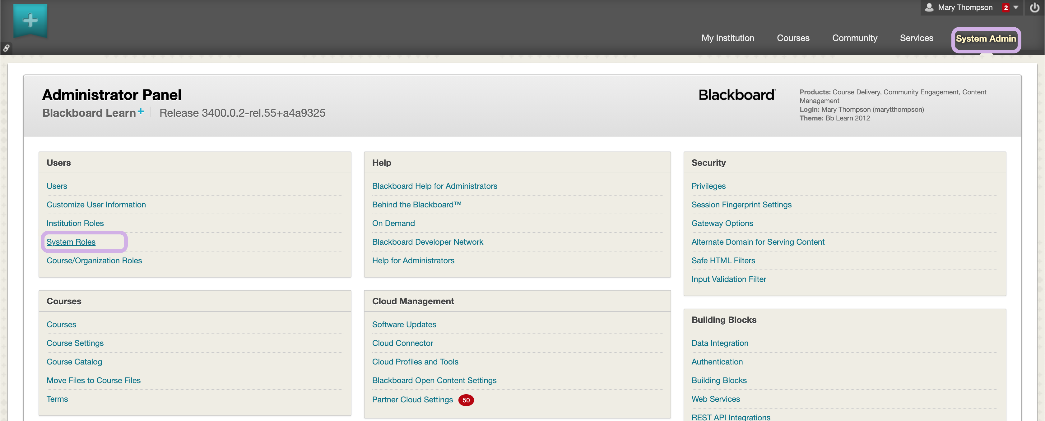
Task: Click the red 50 badge on Partner Cloud Settings
Action: pyautogui.click(x=466, y=400)
